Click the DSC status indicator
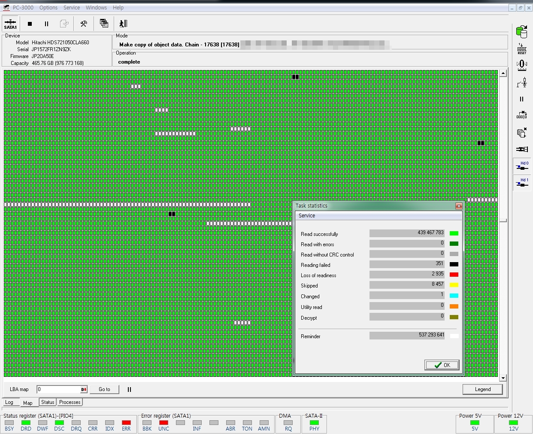The width and height of the screenshot is (533, 434). (x=59, y=423)
